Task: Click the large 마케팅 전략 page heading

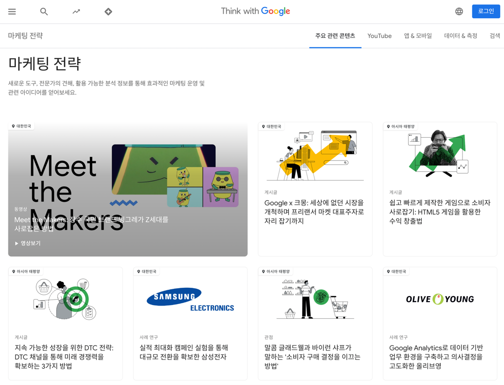Action: pyautogui.click(x=44, y=64)
